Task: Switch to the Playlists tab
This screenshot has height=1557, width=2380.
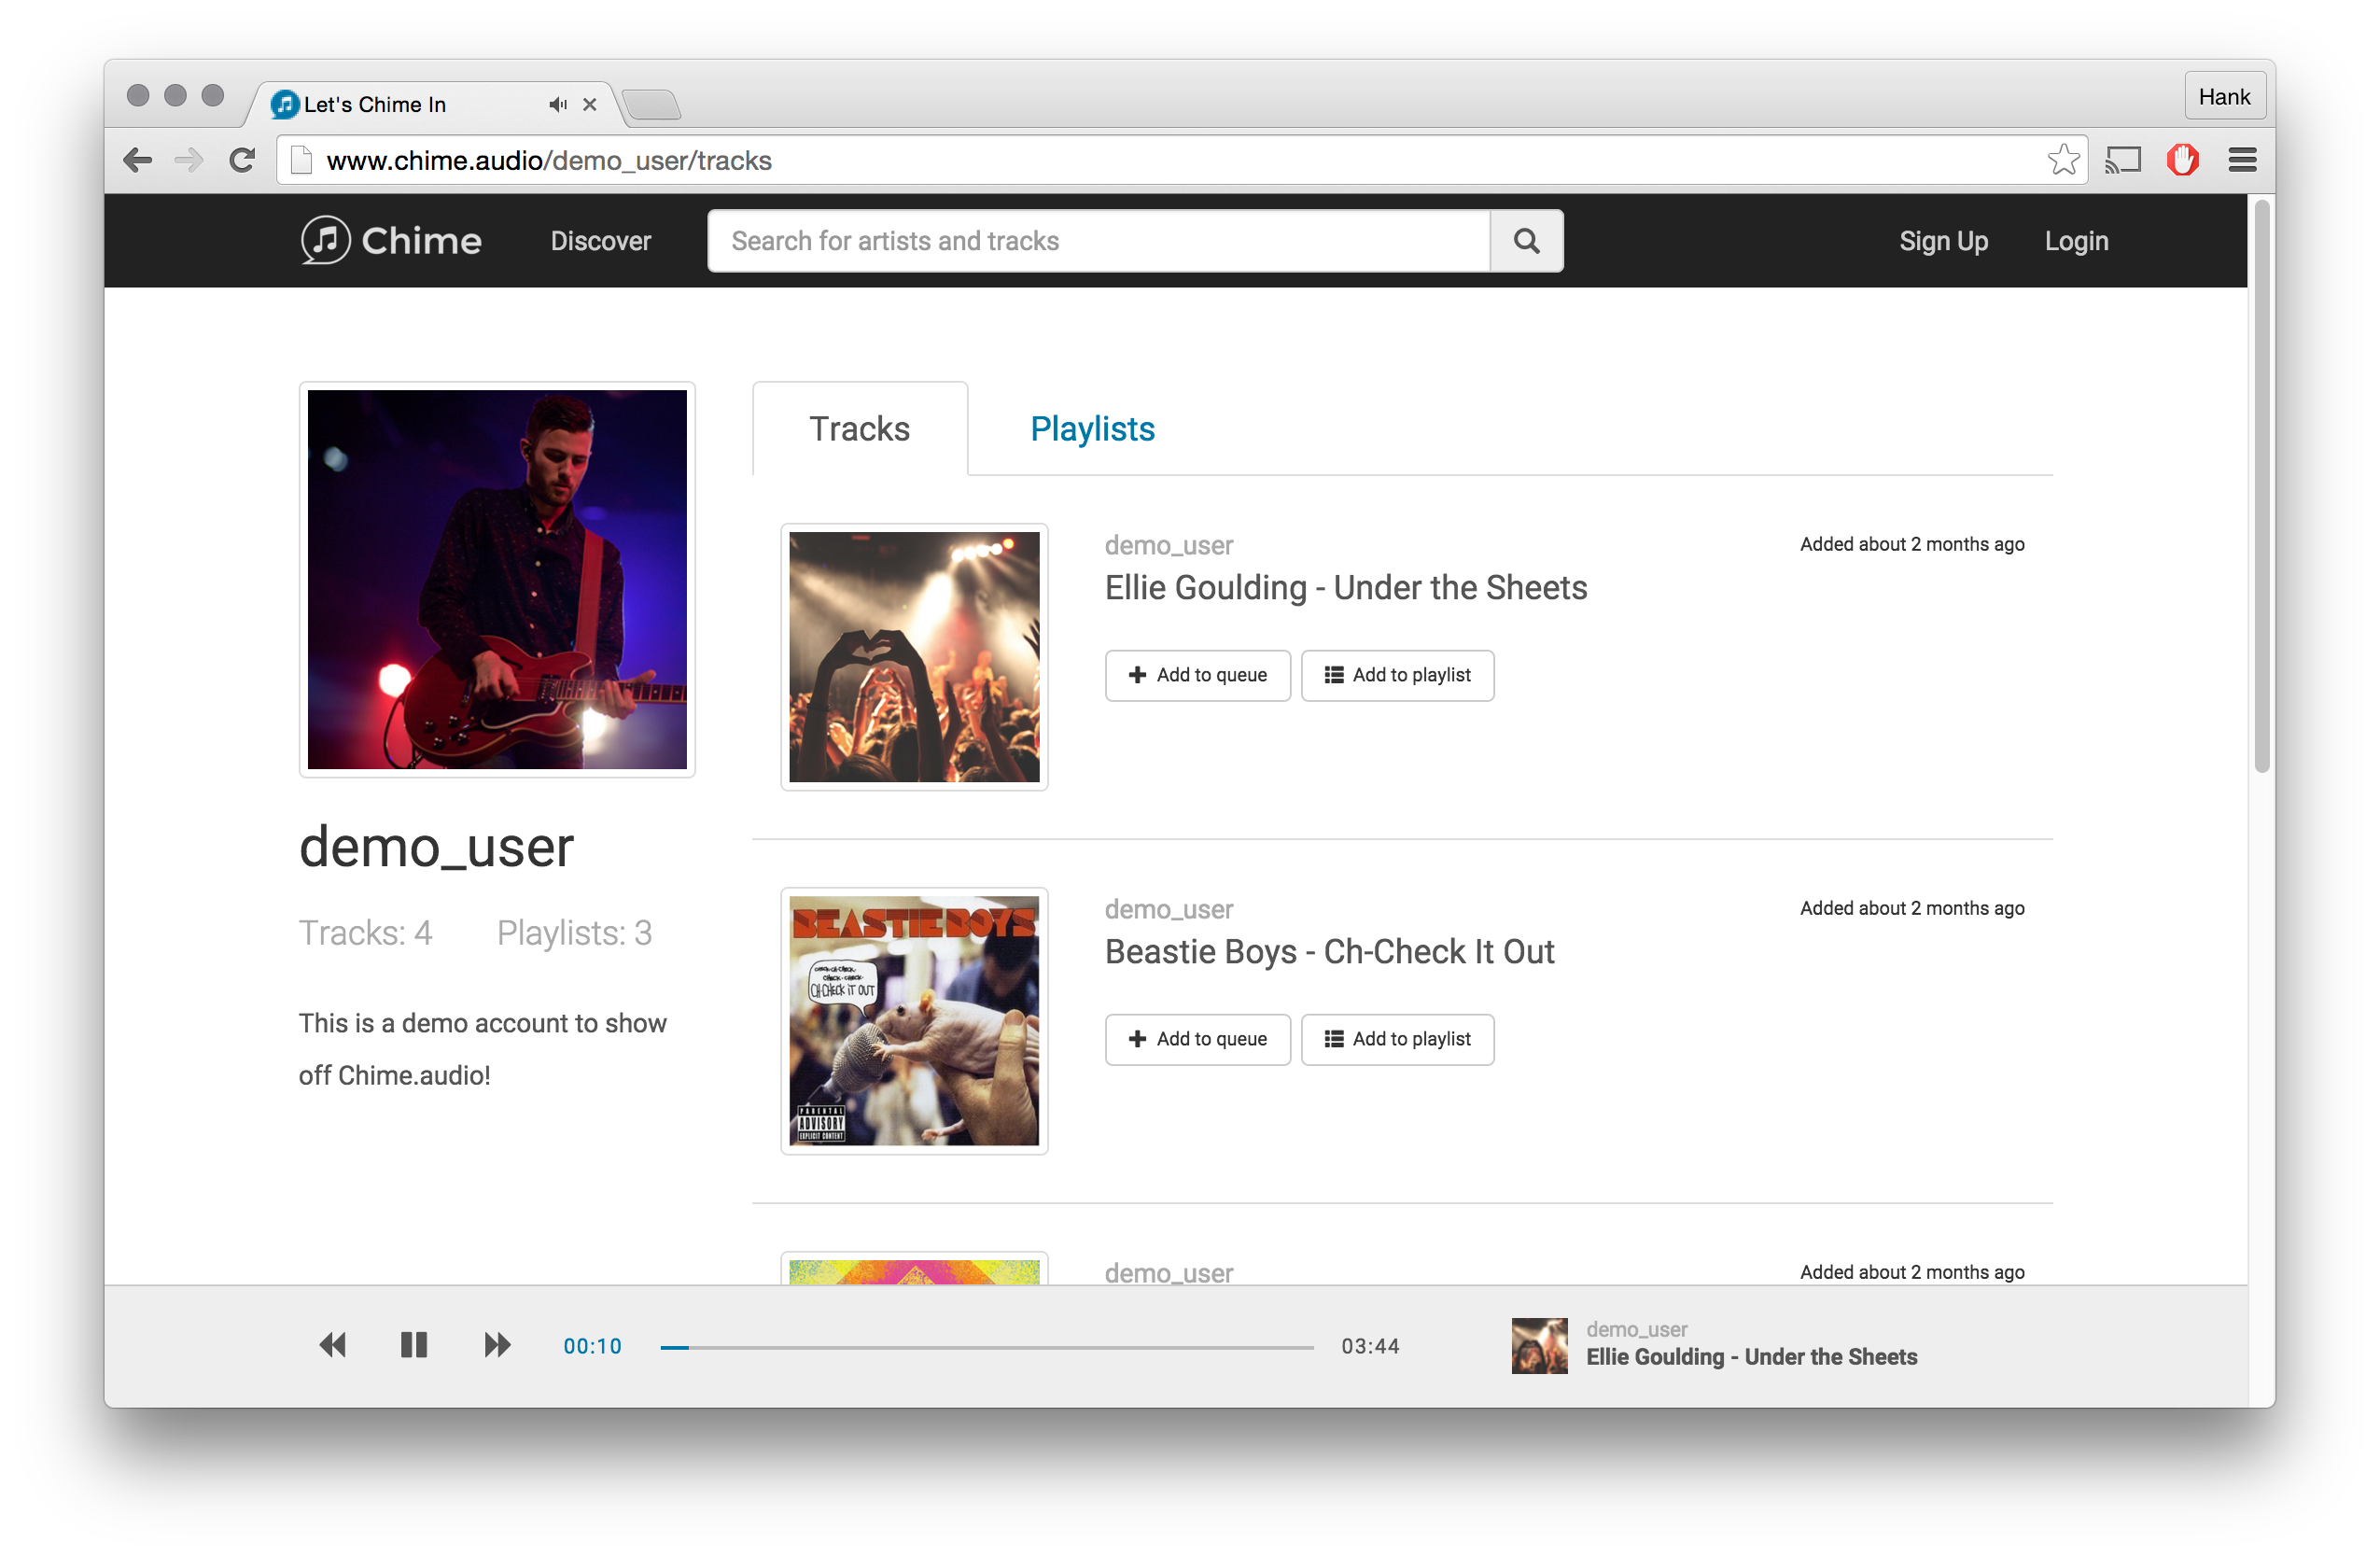Action: pyautogui.click(x=1091, y=428)
